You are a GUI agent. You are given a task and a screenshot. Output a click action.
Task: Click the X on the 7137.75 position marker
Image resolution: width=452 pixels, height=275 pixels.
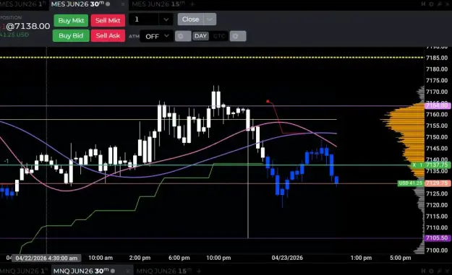pyautogui.click(x=414, y=165)
